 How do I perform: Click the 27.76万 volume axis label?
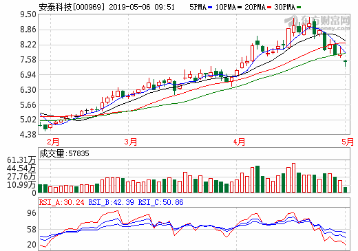(21, 177)
